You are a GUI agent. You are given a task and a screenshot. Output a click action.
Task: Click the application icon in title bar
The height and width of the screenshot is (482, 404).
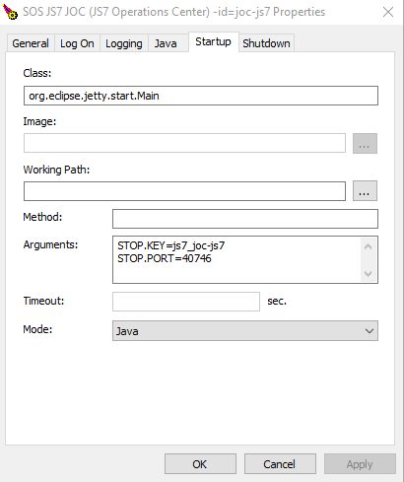coord(11,12)
